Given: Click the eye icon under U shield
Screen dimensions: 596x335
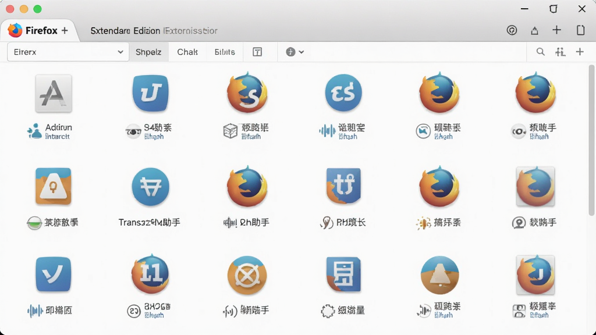Looking at the screenshot, I should (133, 131).
